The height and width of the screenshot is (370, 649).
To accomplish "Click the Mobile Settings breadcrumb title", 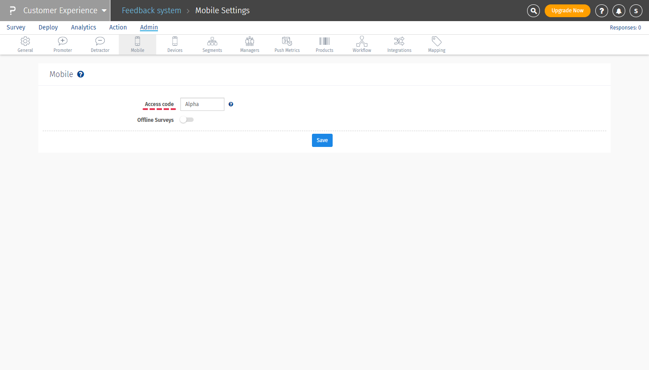I will [x=222, y=11].
